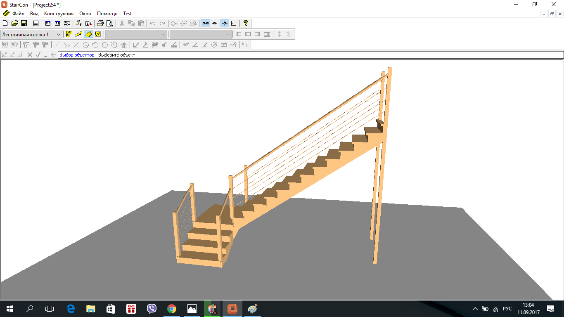The height and width of the screenshot is (317, 564).
Task: Click the yellow broken stringer icon
Action: point(78,34)
